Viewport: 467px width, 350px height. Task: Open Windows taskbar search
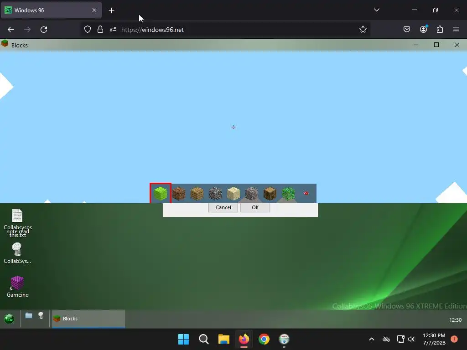tap(204, 339)
